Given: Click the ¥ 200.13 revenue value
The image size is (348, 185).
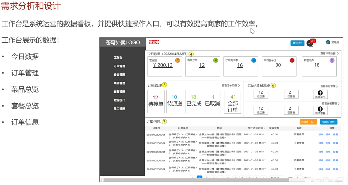Looking at the screenshot, I should pos(163,65).
